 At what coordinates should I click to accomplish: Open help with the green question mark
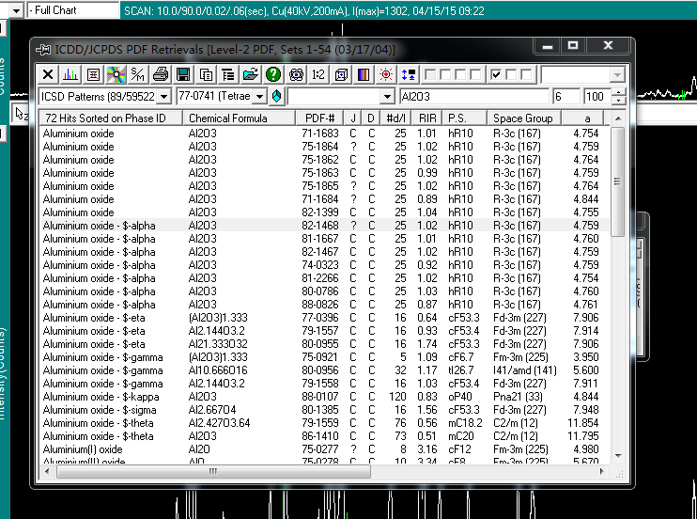pyautogui.click(x=273, y=74)
